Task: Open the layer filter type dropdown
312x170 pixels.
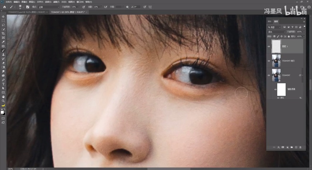Action: (274, 27)
